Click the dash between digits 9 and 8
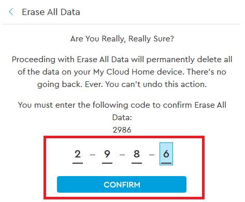 point(122,155)
